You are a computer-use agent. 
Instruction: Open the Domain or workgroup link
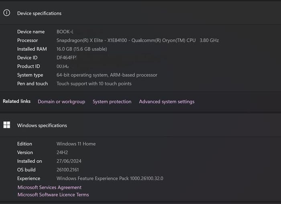pos(61,102)
